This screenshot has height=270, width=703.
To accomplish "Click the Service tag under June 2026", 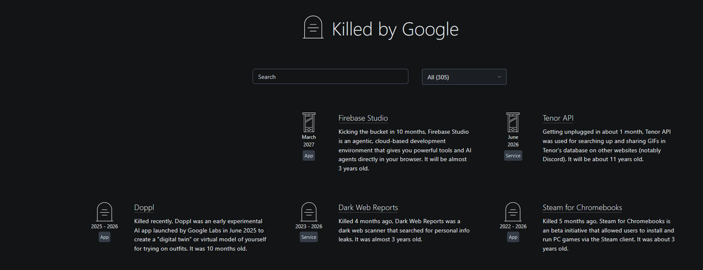I will [x=513, y=155].
